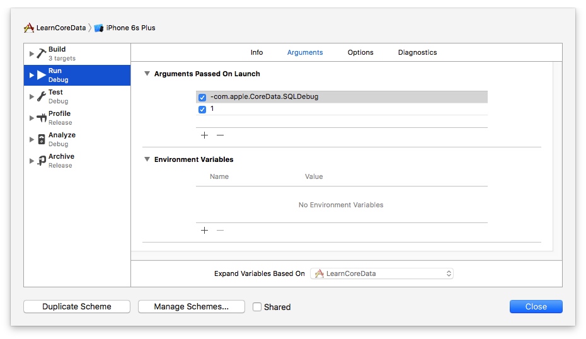Expand the Archive action disclosure triangle
586x339 pixels.
[32, 161]
